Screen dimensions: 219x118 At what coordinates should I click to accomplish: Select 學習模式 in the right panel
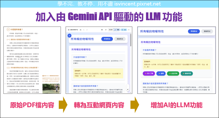194,31
